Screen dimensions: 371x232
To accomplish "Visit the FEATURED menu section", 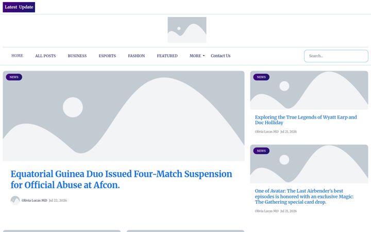I will point(167,56).
